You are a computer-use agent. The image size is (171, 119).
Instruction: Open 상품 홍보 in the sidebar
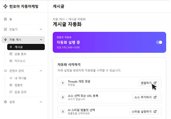click(x=26, y=54)
